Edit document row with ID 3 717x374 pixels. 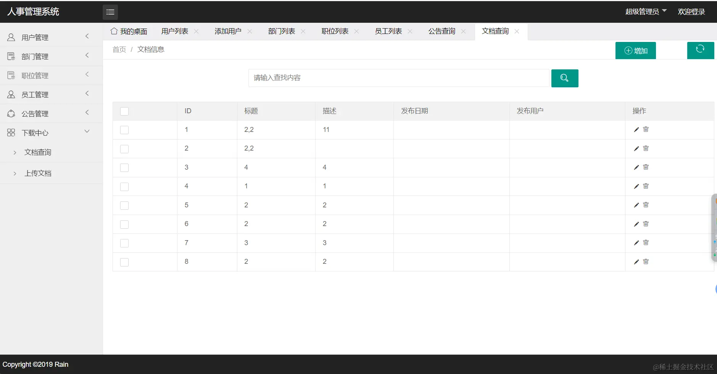pyautogui.click(x=636, y=167)
